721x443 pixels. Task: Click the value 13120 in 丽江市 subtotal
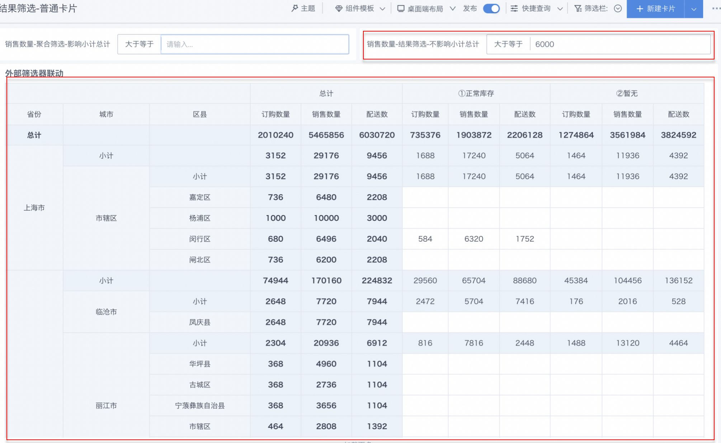point(627,343)
